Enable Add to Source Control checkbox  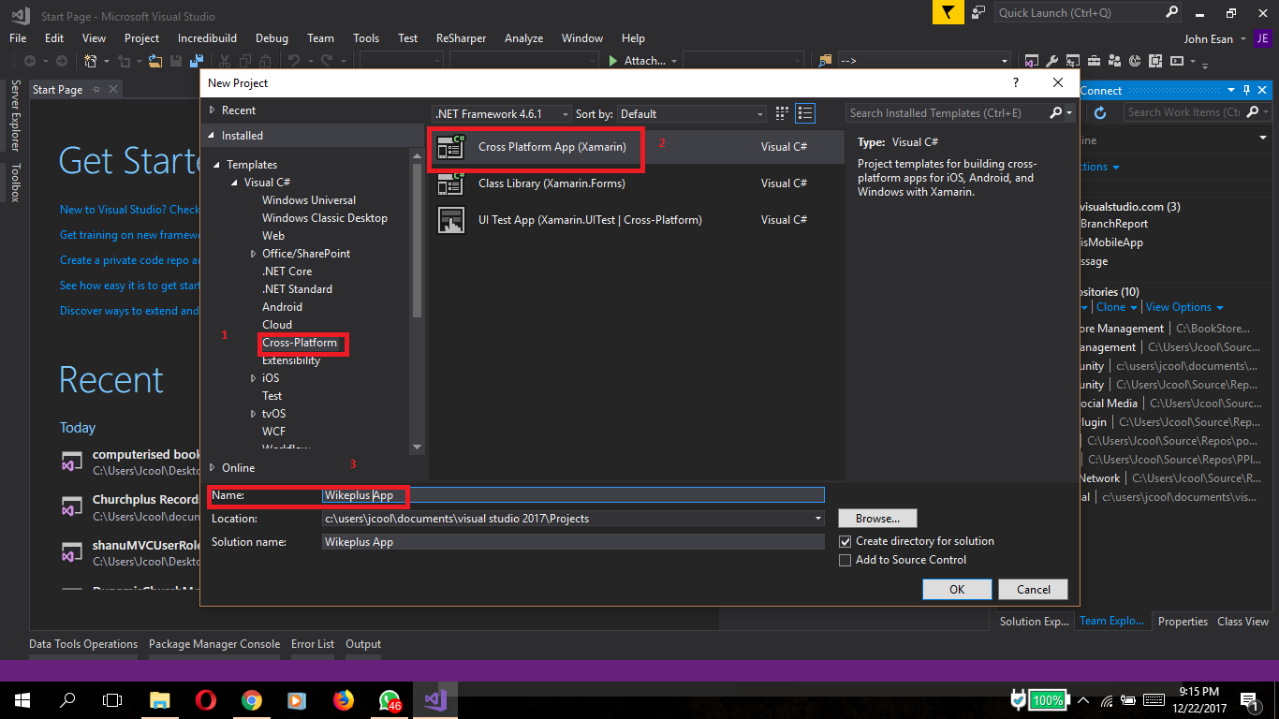(845, 560)
